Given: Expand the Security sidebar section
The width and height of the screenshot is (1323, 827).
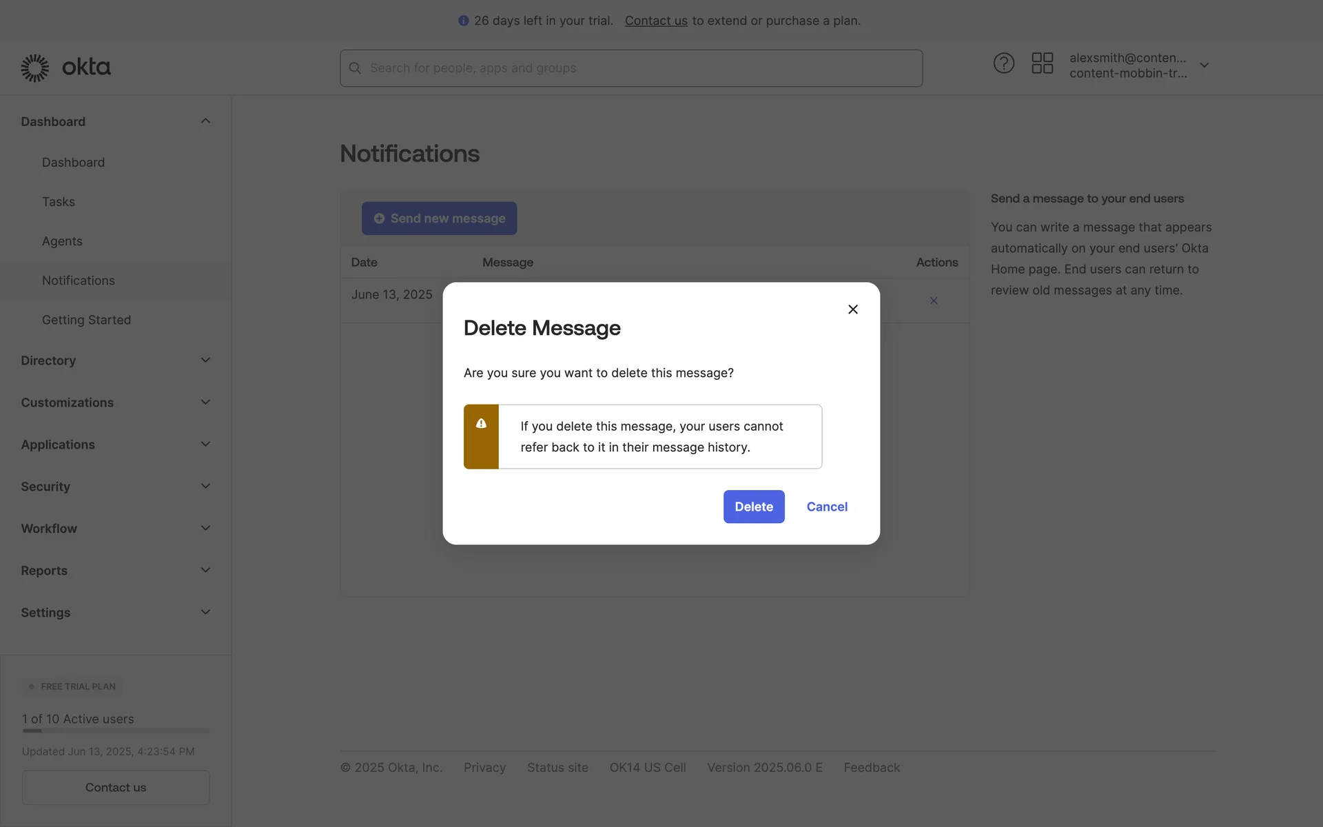Looking at the screenshot, I should pos(205,487).
